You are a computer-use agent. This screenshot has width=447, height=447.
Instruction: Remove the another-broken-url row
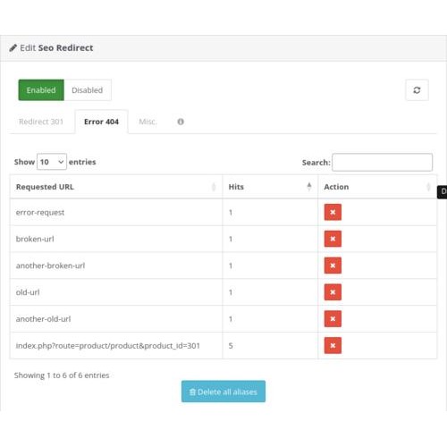click(333, 266)
